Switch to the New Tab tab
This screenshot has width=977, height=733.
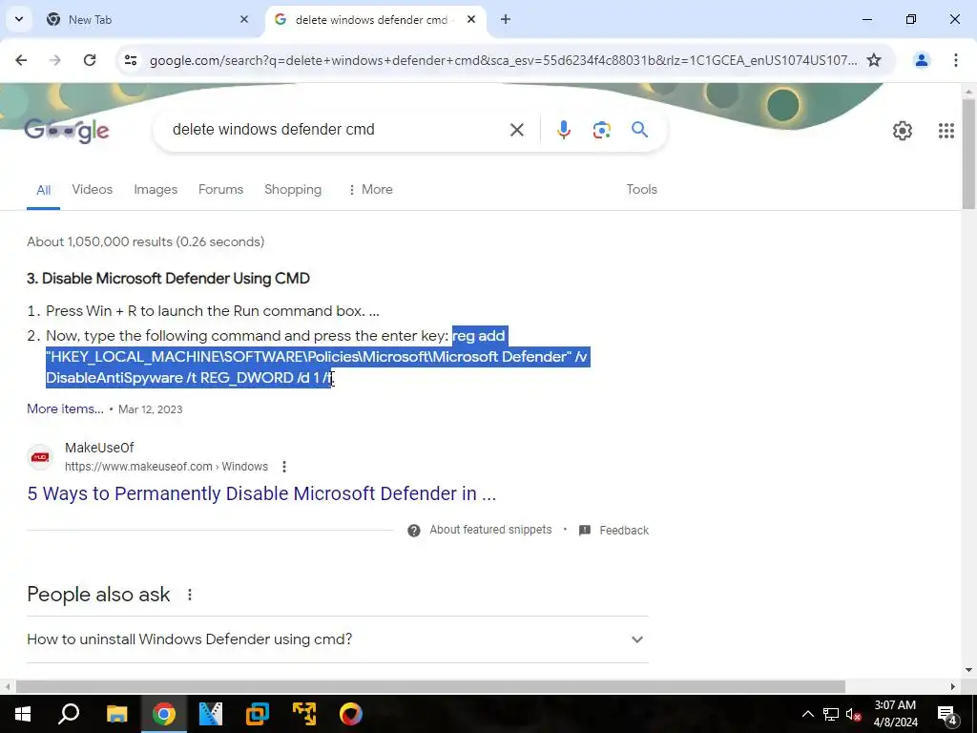(146, 19)
